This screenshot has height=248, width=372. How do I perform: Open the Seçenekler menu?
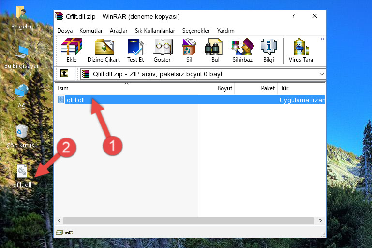tap(196, 31)
